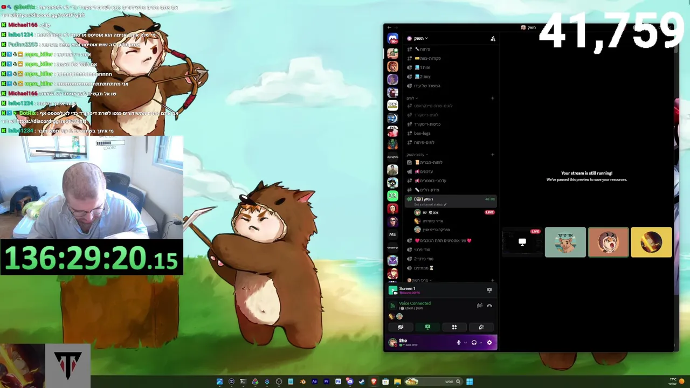690x388 pixels.
Task: Click invite members icon beside server name
Action: (x=493, y=38)
